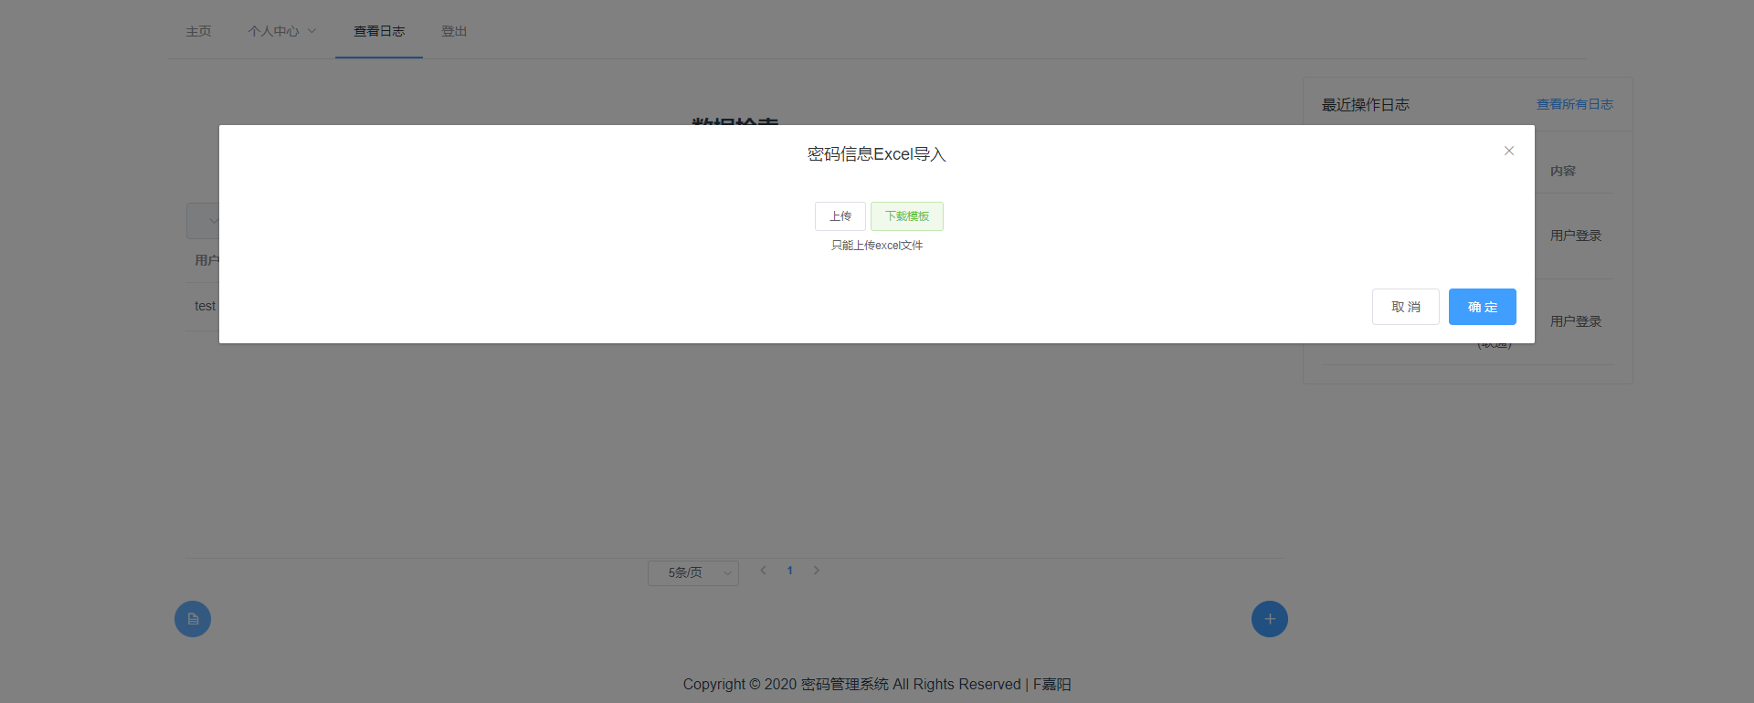Select page number 1 in pagination
Viewport: 1754px width, 703px height.
coord(789,571)
